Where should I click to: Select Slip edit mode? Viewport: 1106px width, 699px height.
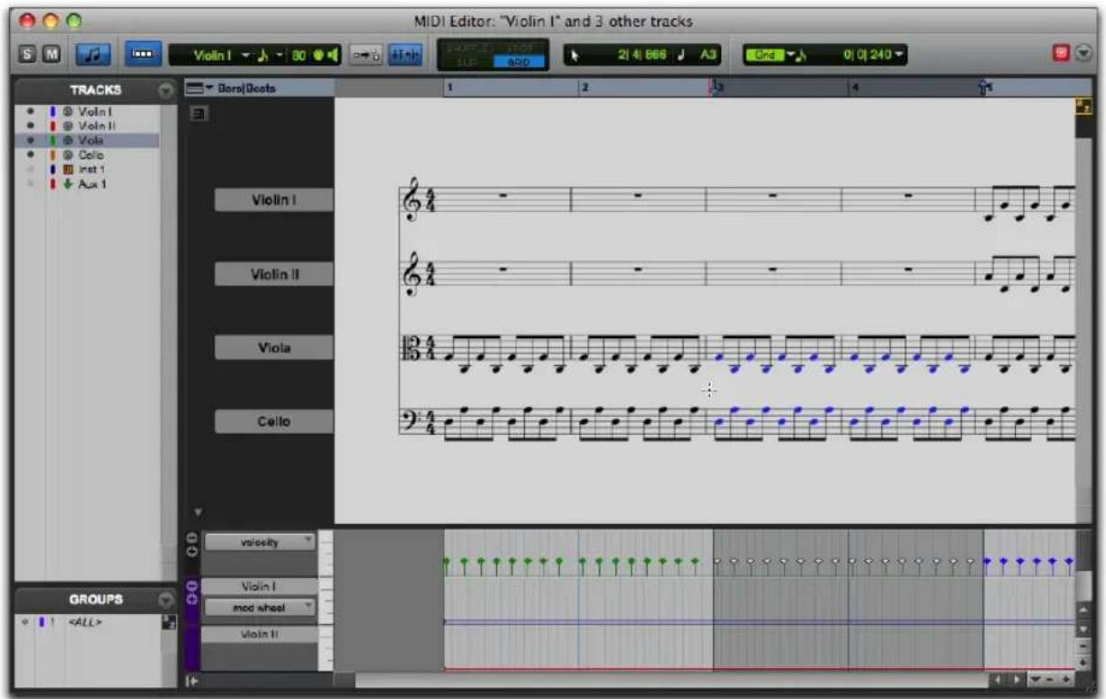point(467,62)
